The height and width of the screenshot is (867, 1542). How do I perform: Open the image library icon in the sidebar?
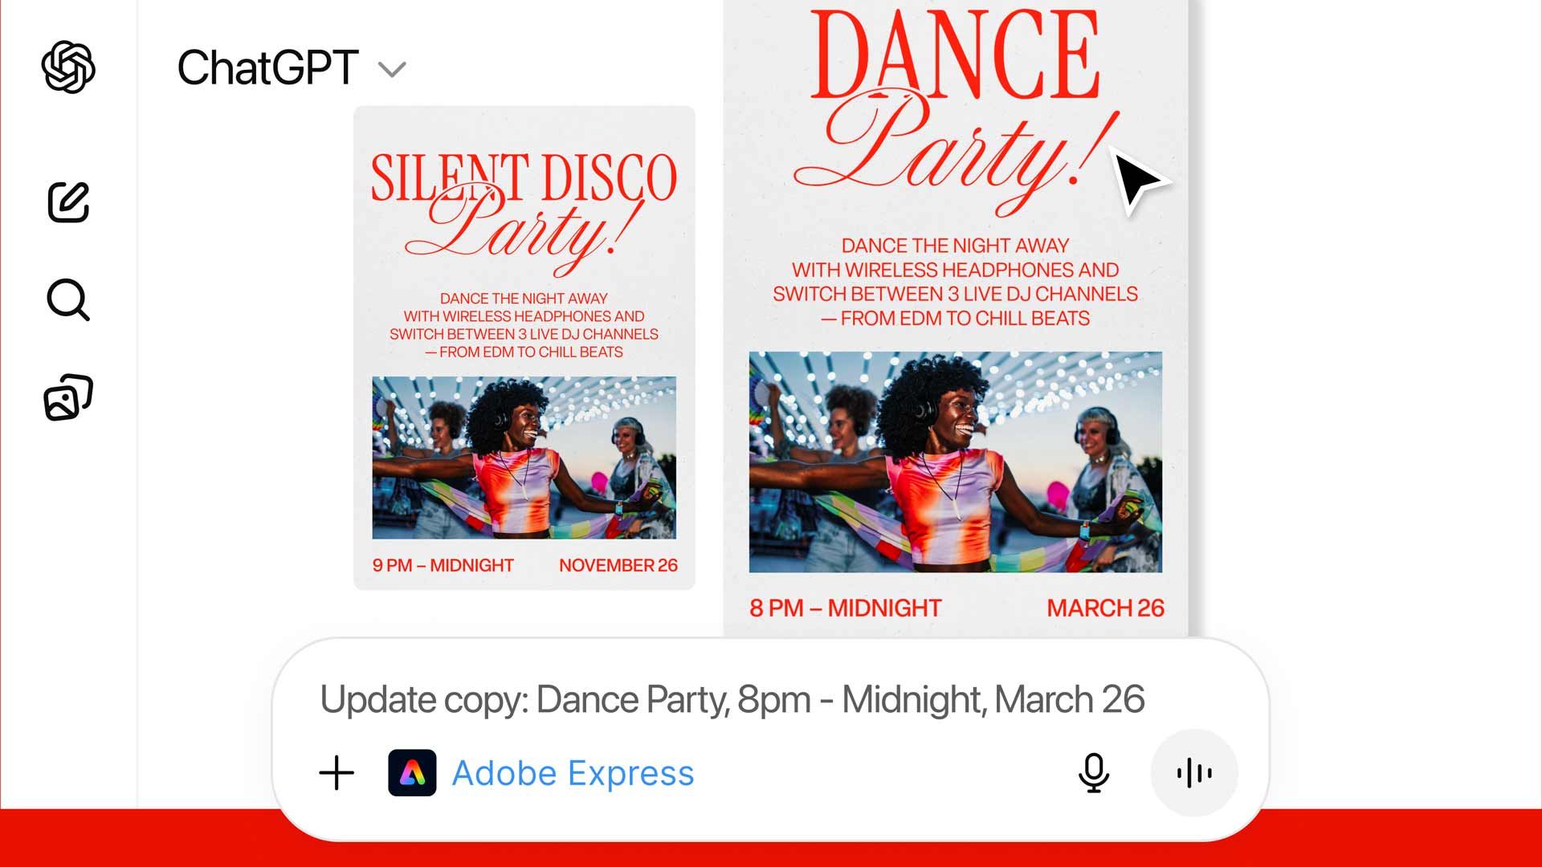click(68, 397)
